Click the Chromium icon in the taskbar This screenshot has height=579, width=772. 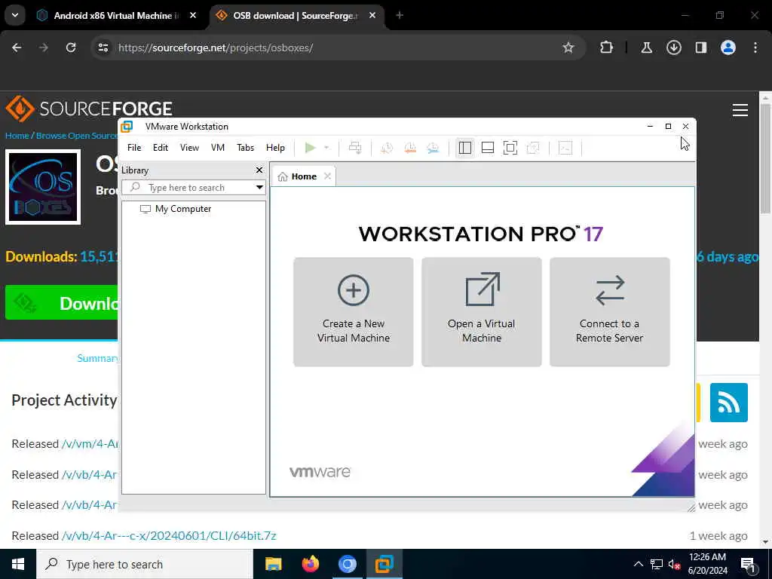click(347, 564)
